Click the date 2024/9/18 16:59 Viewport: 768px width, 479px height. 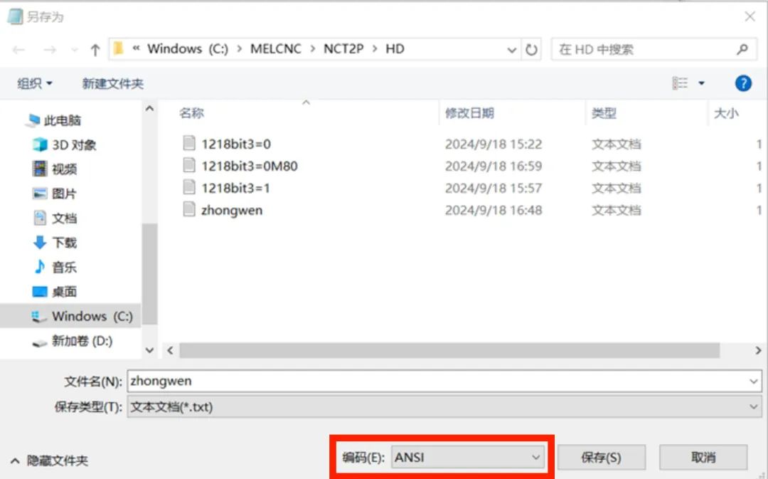point(494,166)
